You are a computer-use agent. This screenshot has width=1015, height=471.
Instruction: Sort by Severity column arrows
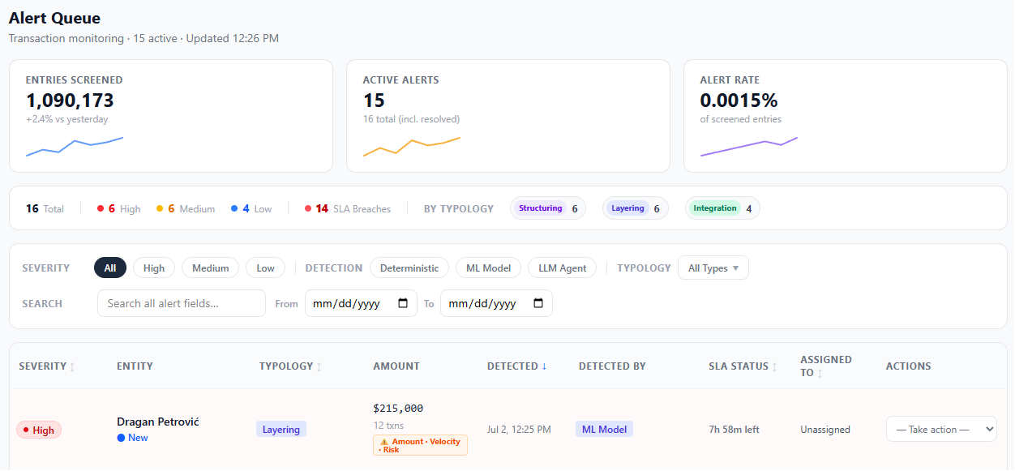coord(72,366)
